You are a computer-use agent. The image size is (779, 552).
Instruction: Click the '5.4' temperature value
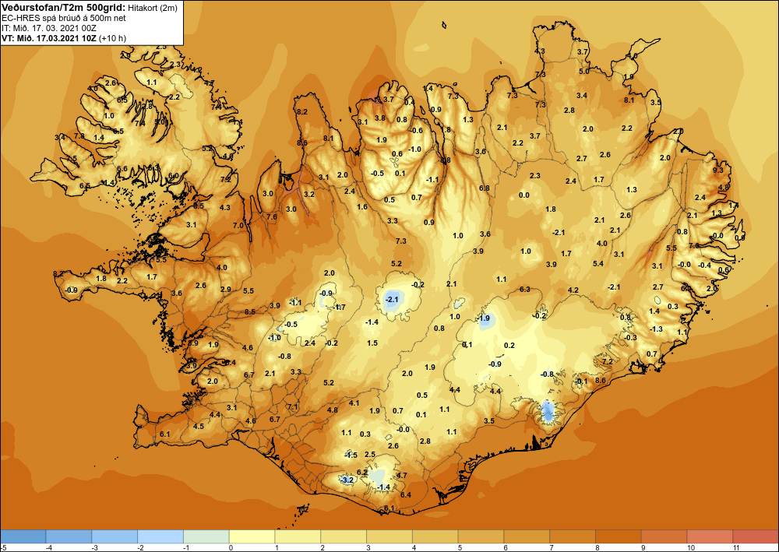click(x=598, y=264)
